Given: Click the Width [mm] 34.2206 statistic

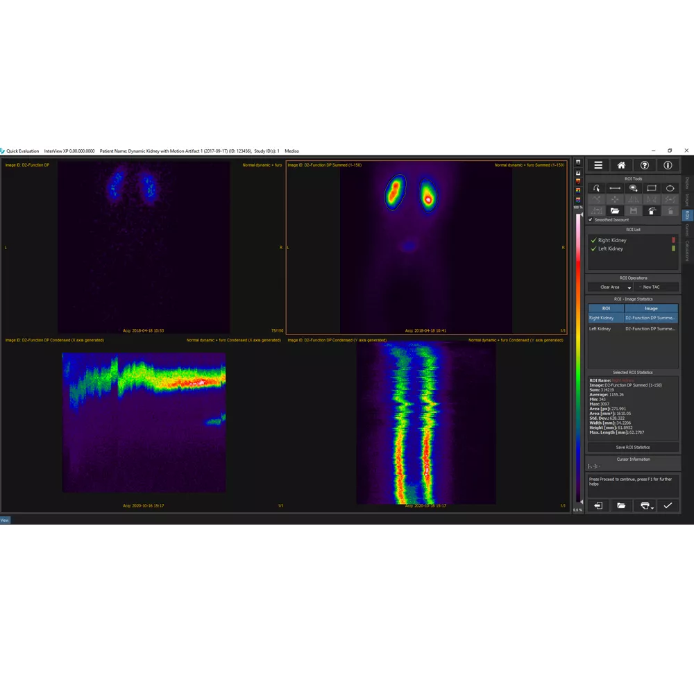Looking at the screenshot, I should click(x=610, y=423).
